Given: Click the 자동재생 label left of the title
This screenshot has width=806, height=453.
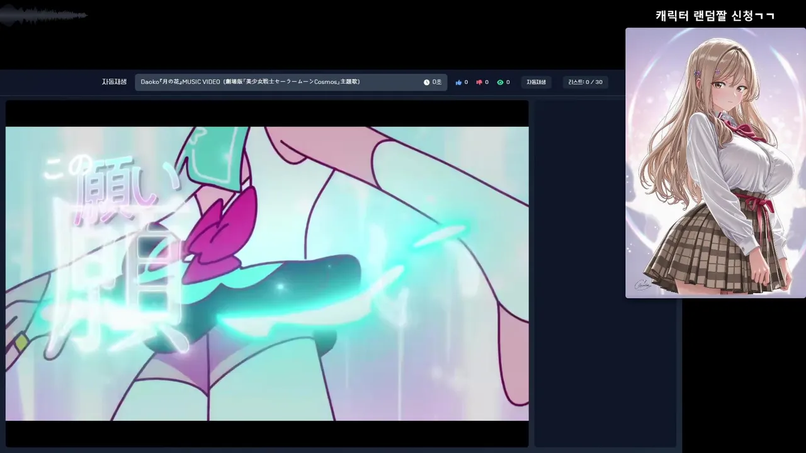Looking at the screenshot, I should (115, 82).
